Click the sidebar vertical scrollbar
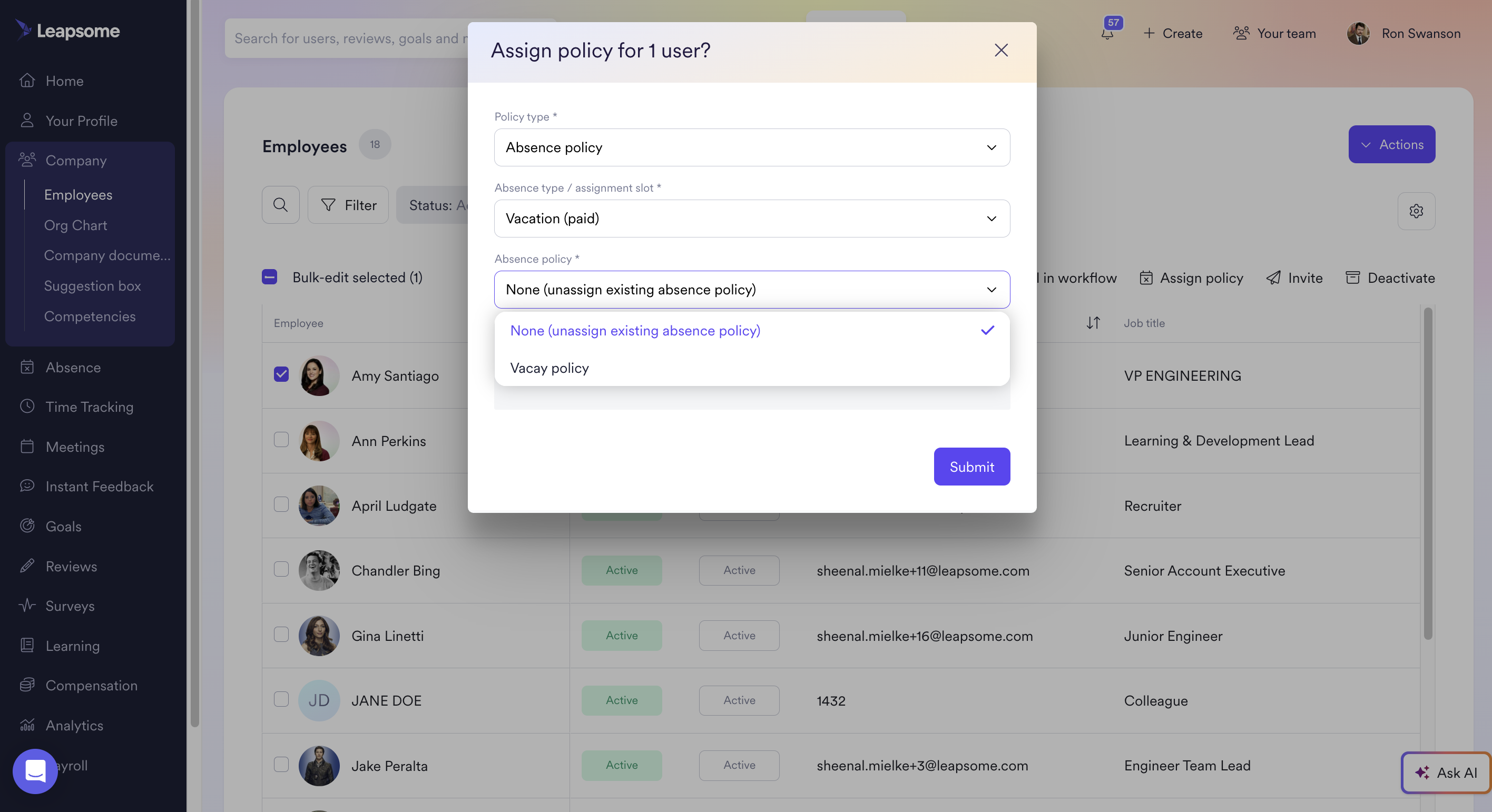 pos(194,363)
